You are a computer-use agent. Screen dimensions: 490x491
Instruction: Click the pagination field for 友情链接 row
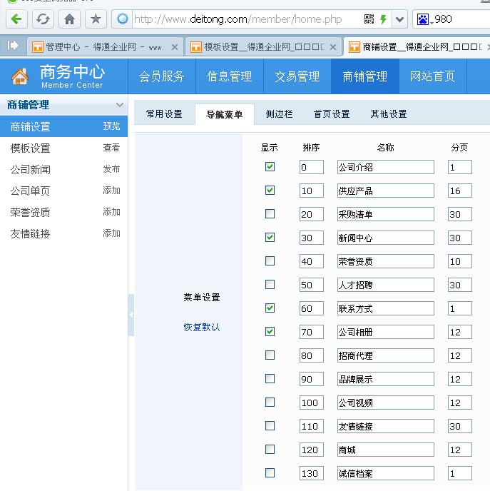pos(459,426)
